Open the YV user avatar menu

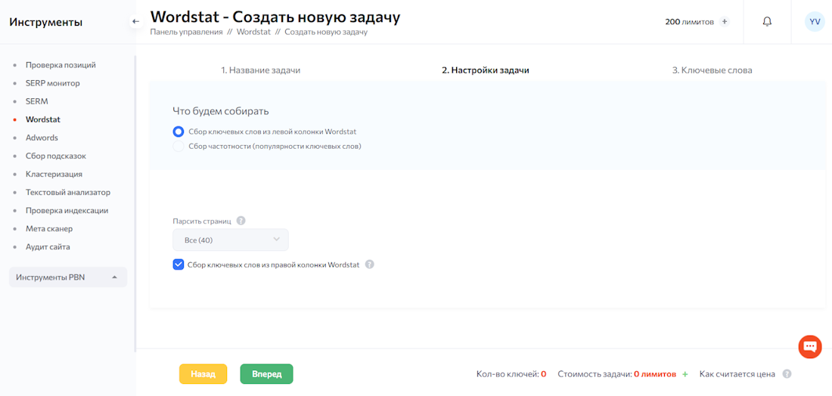click(815, 22)
